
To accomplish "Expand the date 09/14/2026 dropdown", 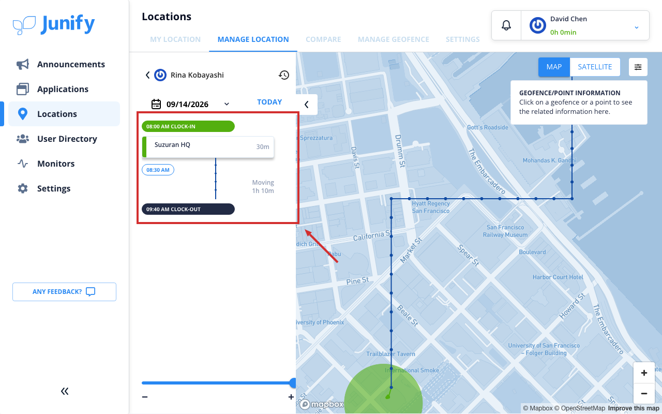I will (x=227, y=104).
